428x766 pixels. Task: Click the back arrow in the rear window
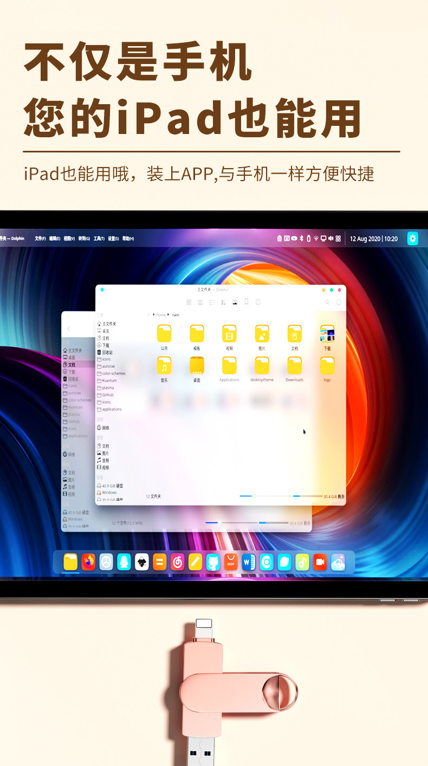pos(68,328)
